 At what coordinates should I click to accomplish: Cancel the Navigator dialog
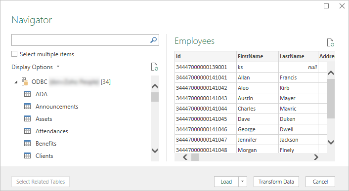coord(320,182)
